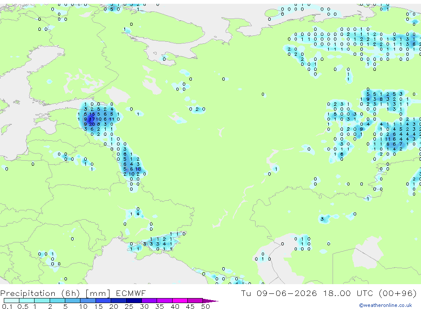The height and width of the screenshot is (309, 421).
Task: Click the ECMWF model label
Action: tap(131, 293)
